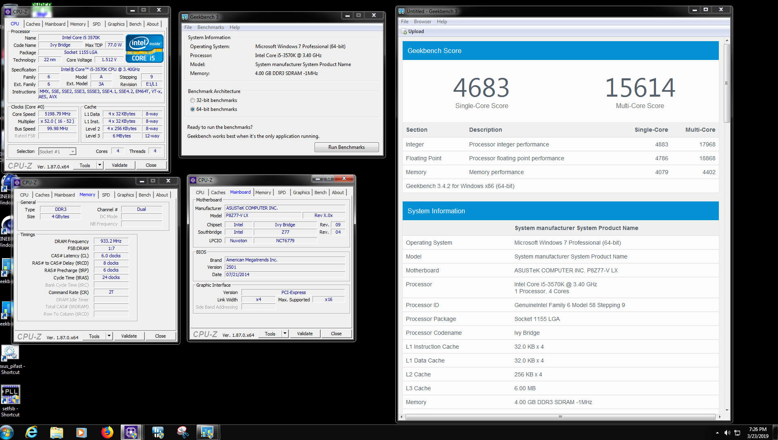Select 32-bit benchmarks radio button
Screen dimensions: 778x440
coord(193,100)
